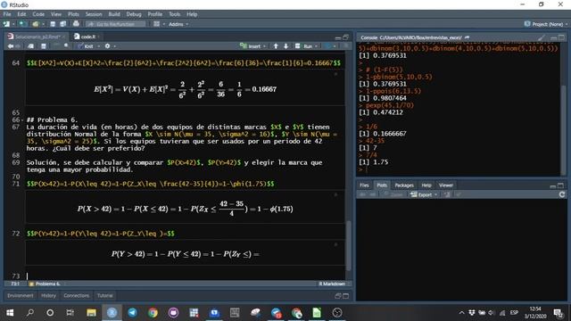571x321 pixels.
Task: Open the Tools menu
Action: [174, 14]
